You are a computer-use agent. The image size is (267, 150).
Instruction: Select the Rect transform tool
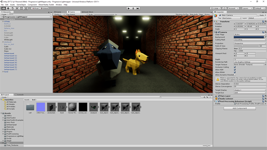(21, 8)
